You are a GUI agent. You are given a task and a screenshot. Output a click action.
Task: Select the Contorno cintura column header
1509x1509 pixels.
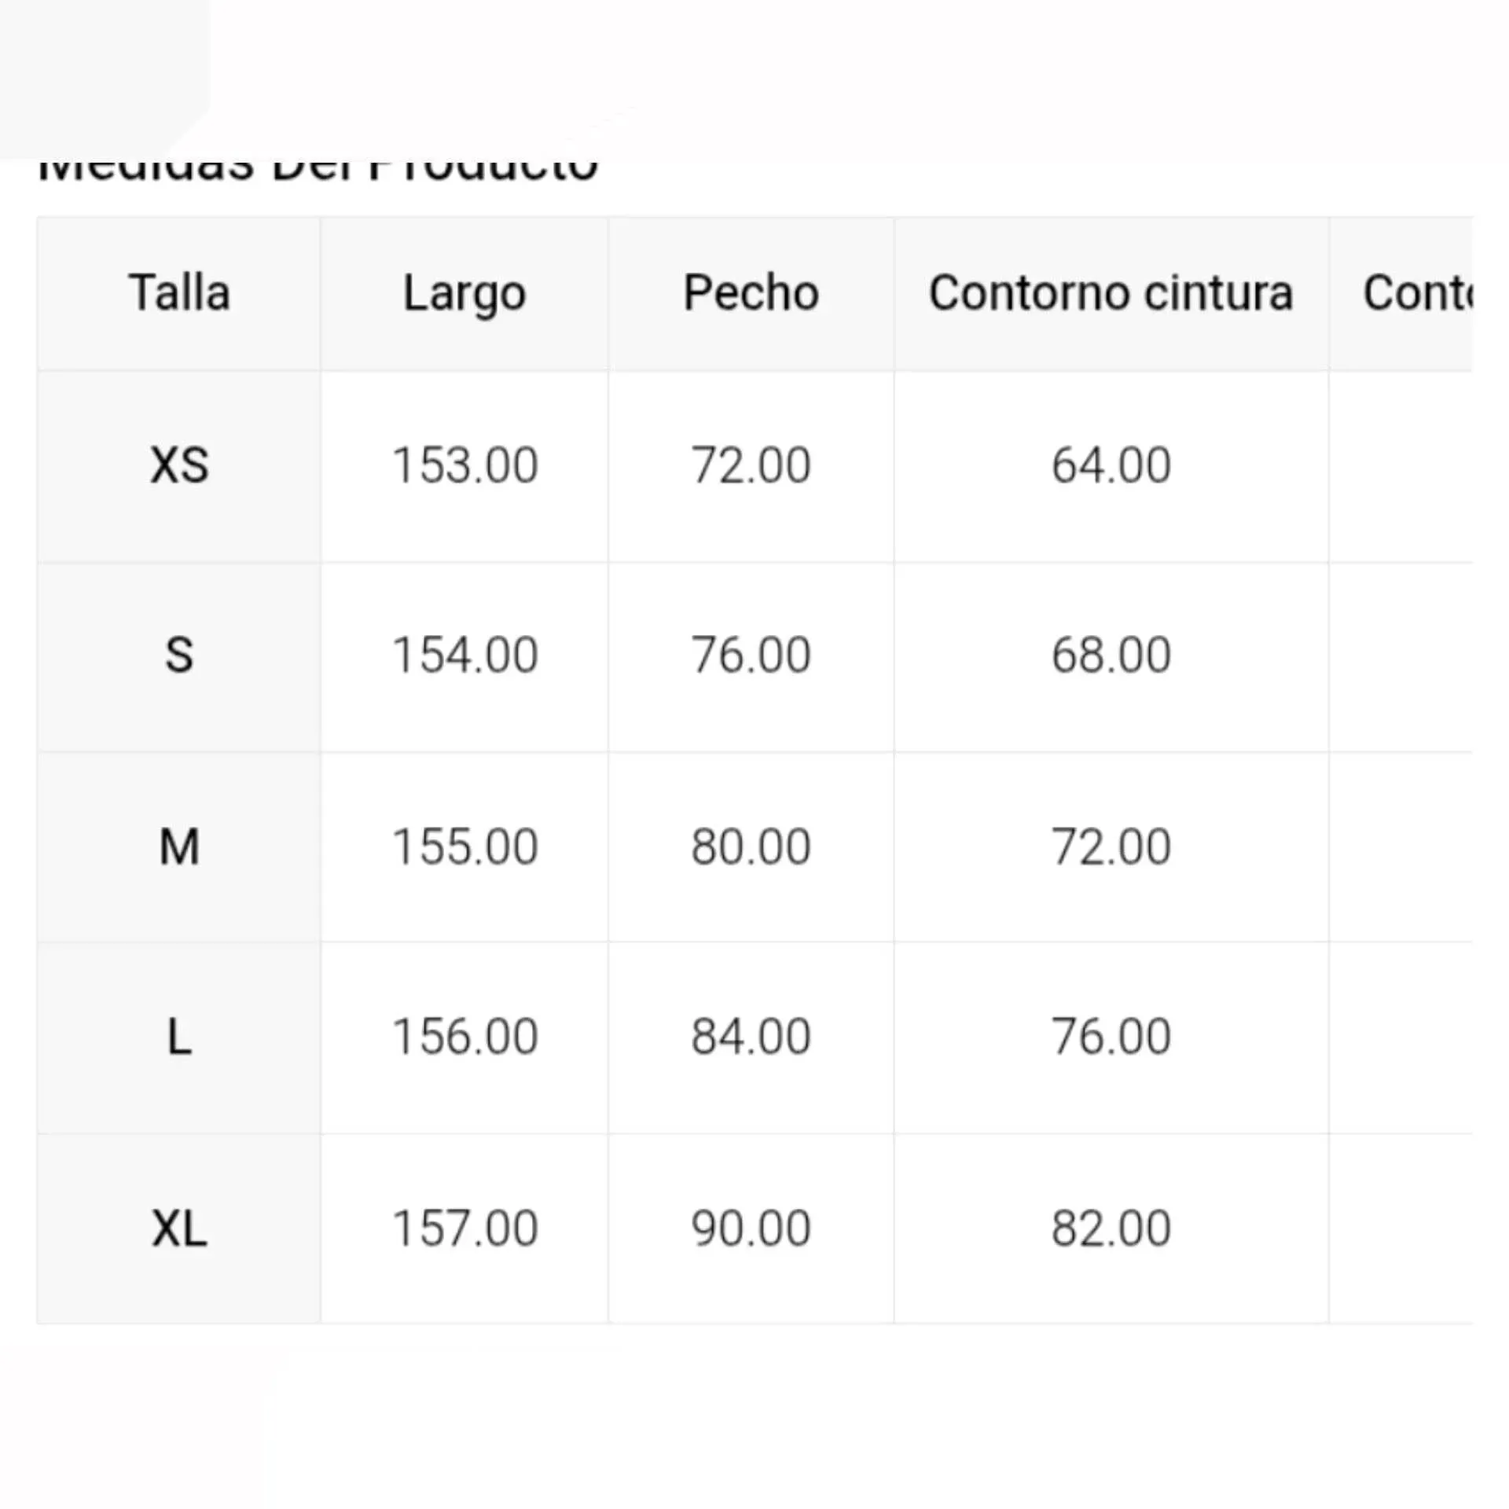1111,293
